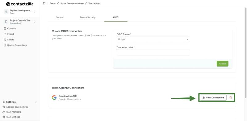Click the Team Members people icon
The width and height of the screenshot is (247, 121).
pos(4,112)
